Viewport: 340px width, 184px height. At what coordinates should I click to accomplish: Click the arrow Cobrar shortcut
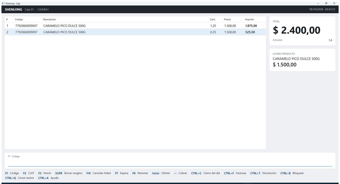point(181,173)
